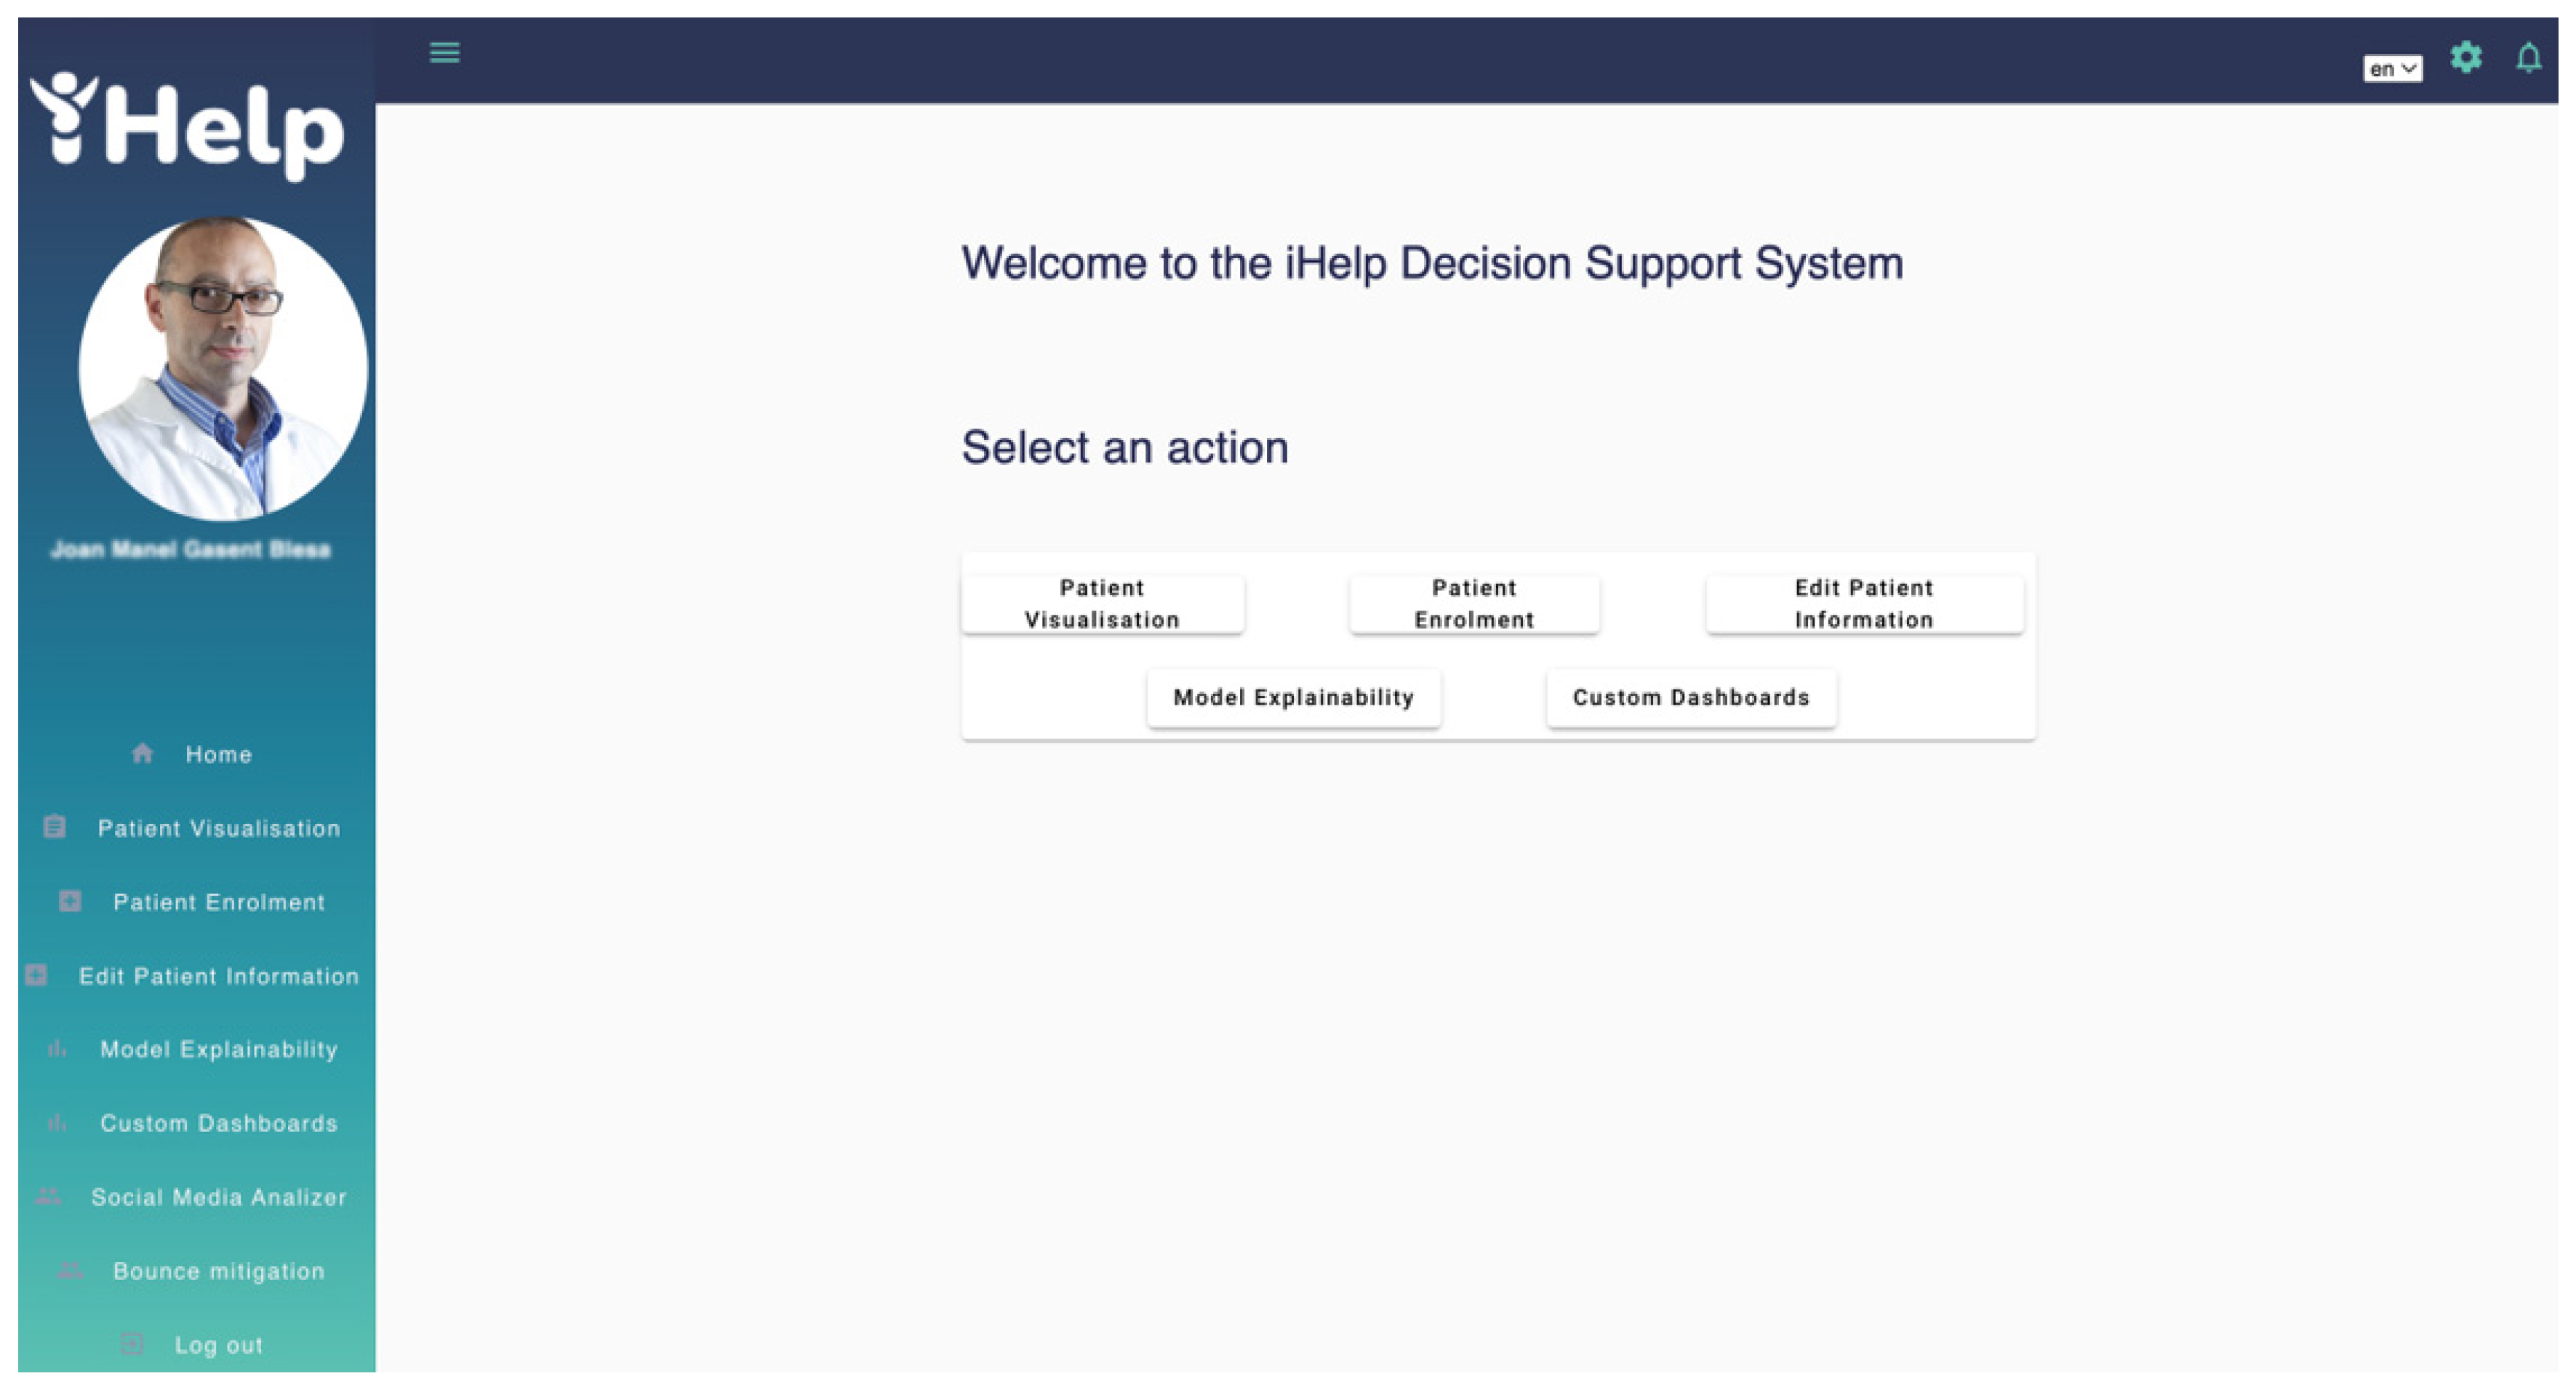2576x1392 pixels.
Task: Click the doctor's profile photo
Action: [x=223, y=368]
